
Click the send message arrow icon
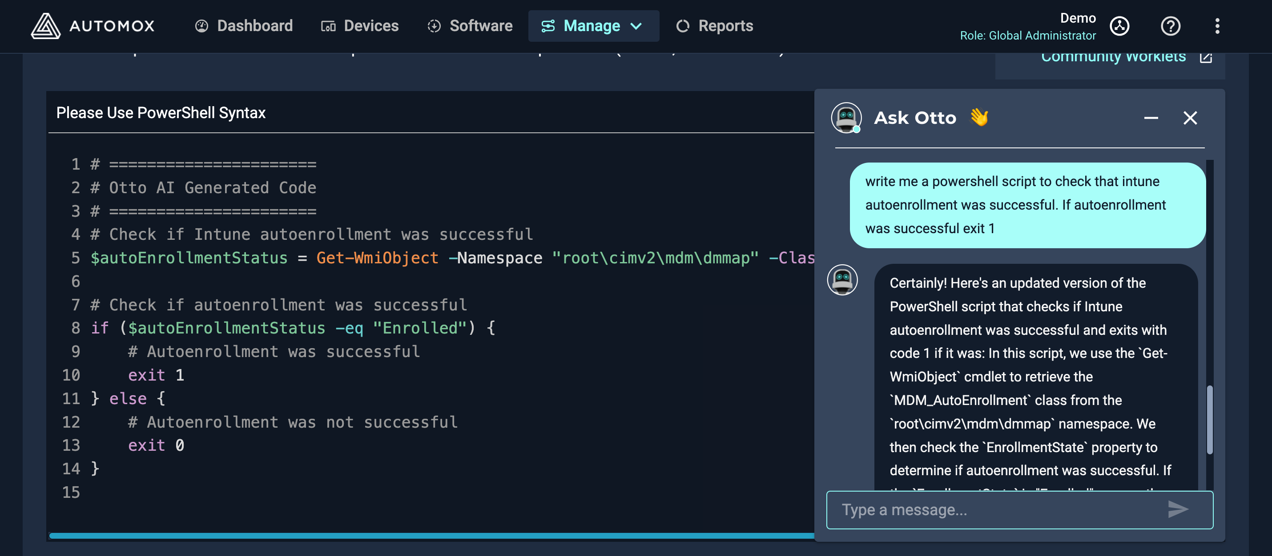(x=1177, y=509)
